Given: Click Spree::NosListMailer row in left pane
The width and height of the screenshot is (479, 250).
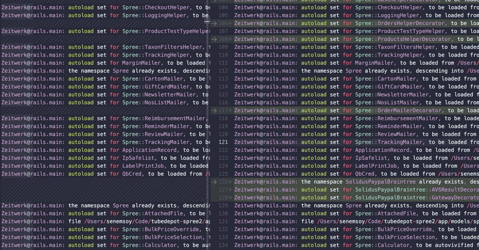Looking at the screenshot, I should [x=105, y=103].
